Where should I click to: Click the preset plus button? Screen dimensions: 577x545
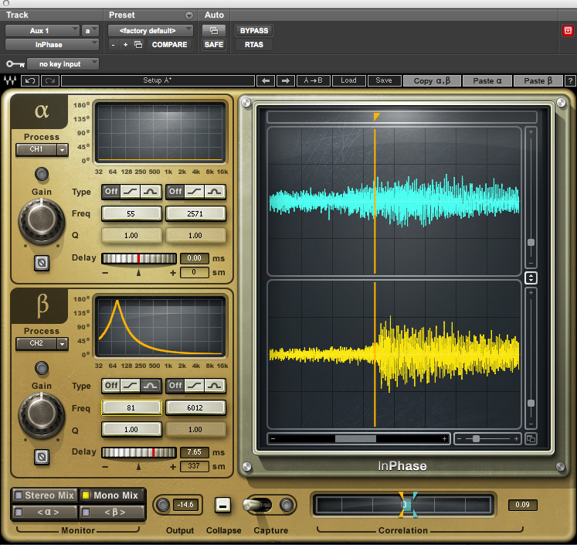pyautogui.click(x=125, y=45)
